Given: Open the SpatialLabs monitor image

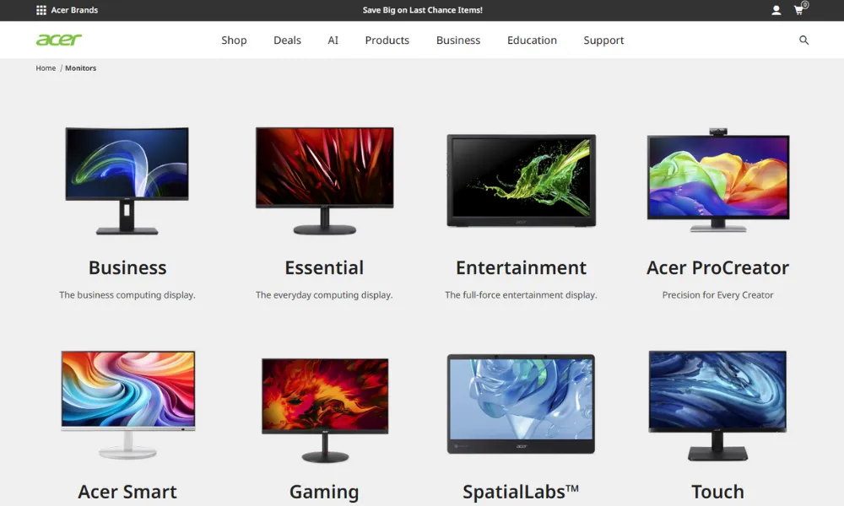Looking at the screenshot, I should point(521,403).
